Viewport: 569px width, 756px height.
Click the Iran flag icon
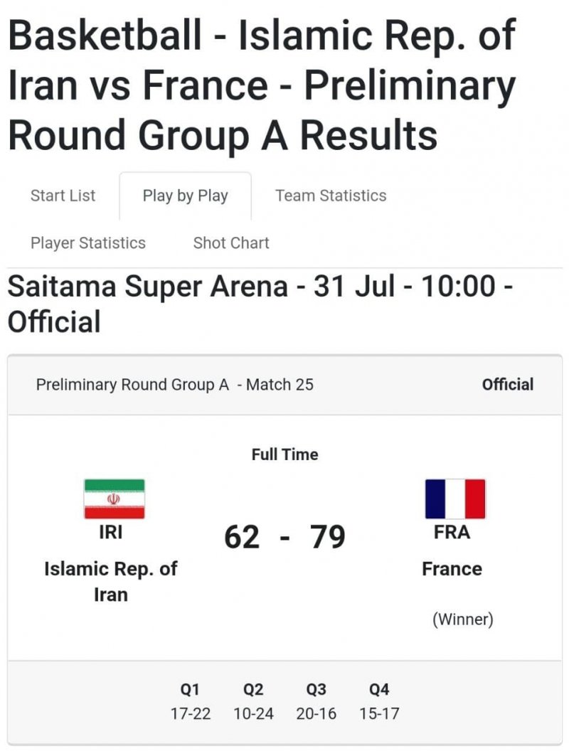(114, 499)
